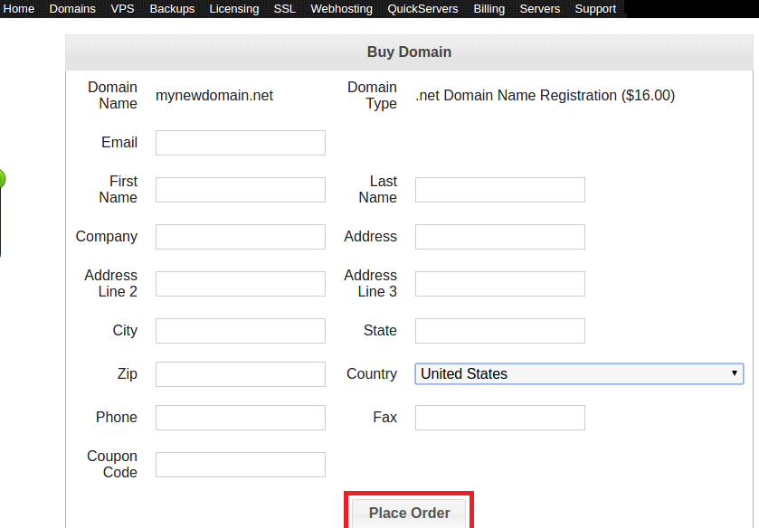Open the Home menu item

click(19, 8)
